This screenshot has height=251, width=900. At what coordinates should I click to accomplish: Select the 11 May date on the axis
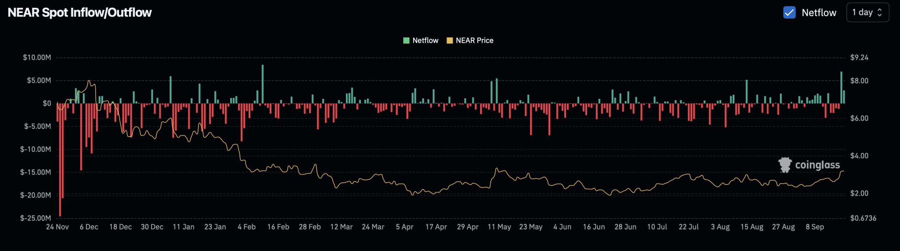[499, 227]
